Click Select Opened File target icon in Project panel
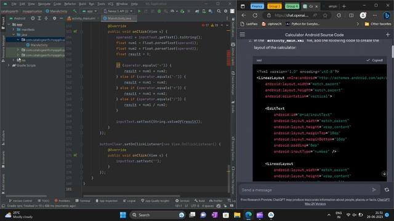Image resolution: width=394 pixels, height=221 pixels. (33, 18)
